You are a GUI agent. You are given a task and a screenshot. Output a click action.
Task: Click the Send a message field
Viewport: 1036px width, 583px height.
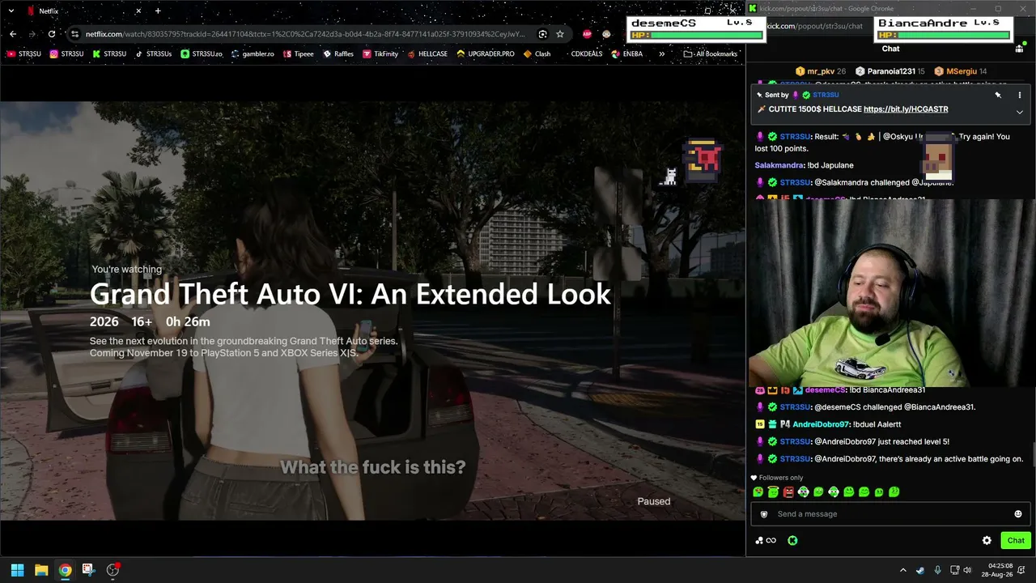click(890, 514)
